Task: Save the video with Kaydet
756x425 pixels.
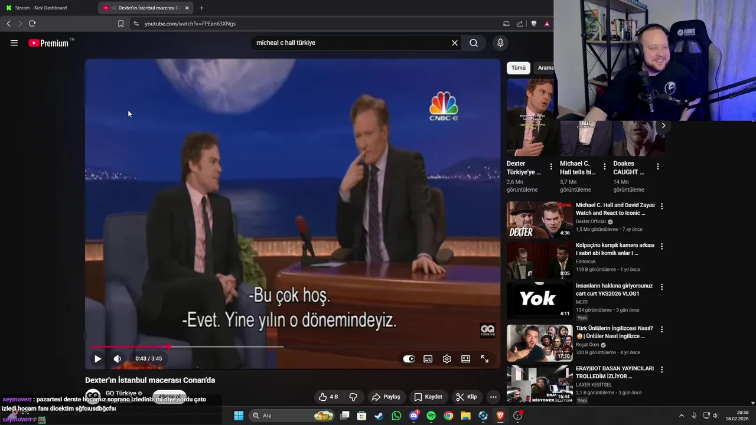Action: point(428,397)
